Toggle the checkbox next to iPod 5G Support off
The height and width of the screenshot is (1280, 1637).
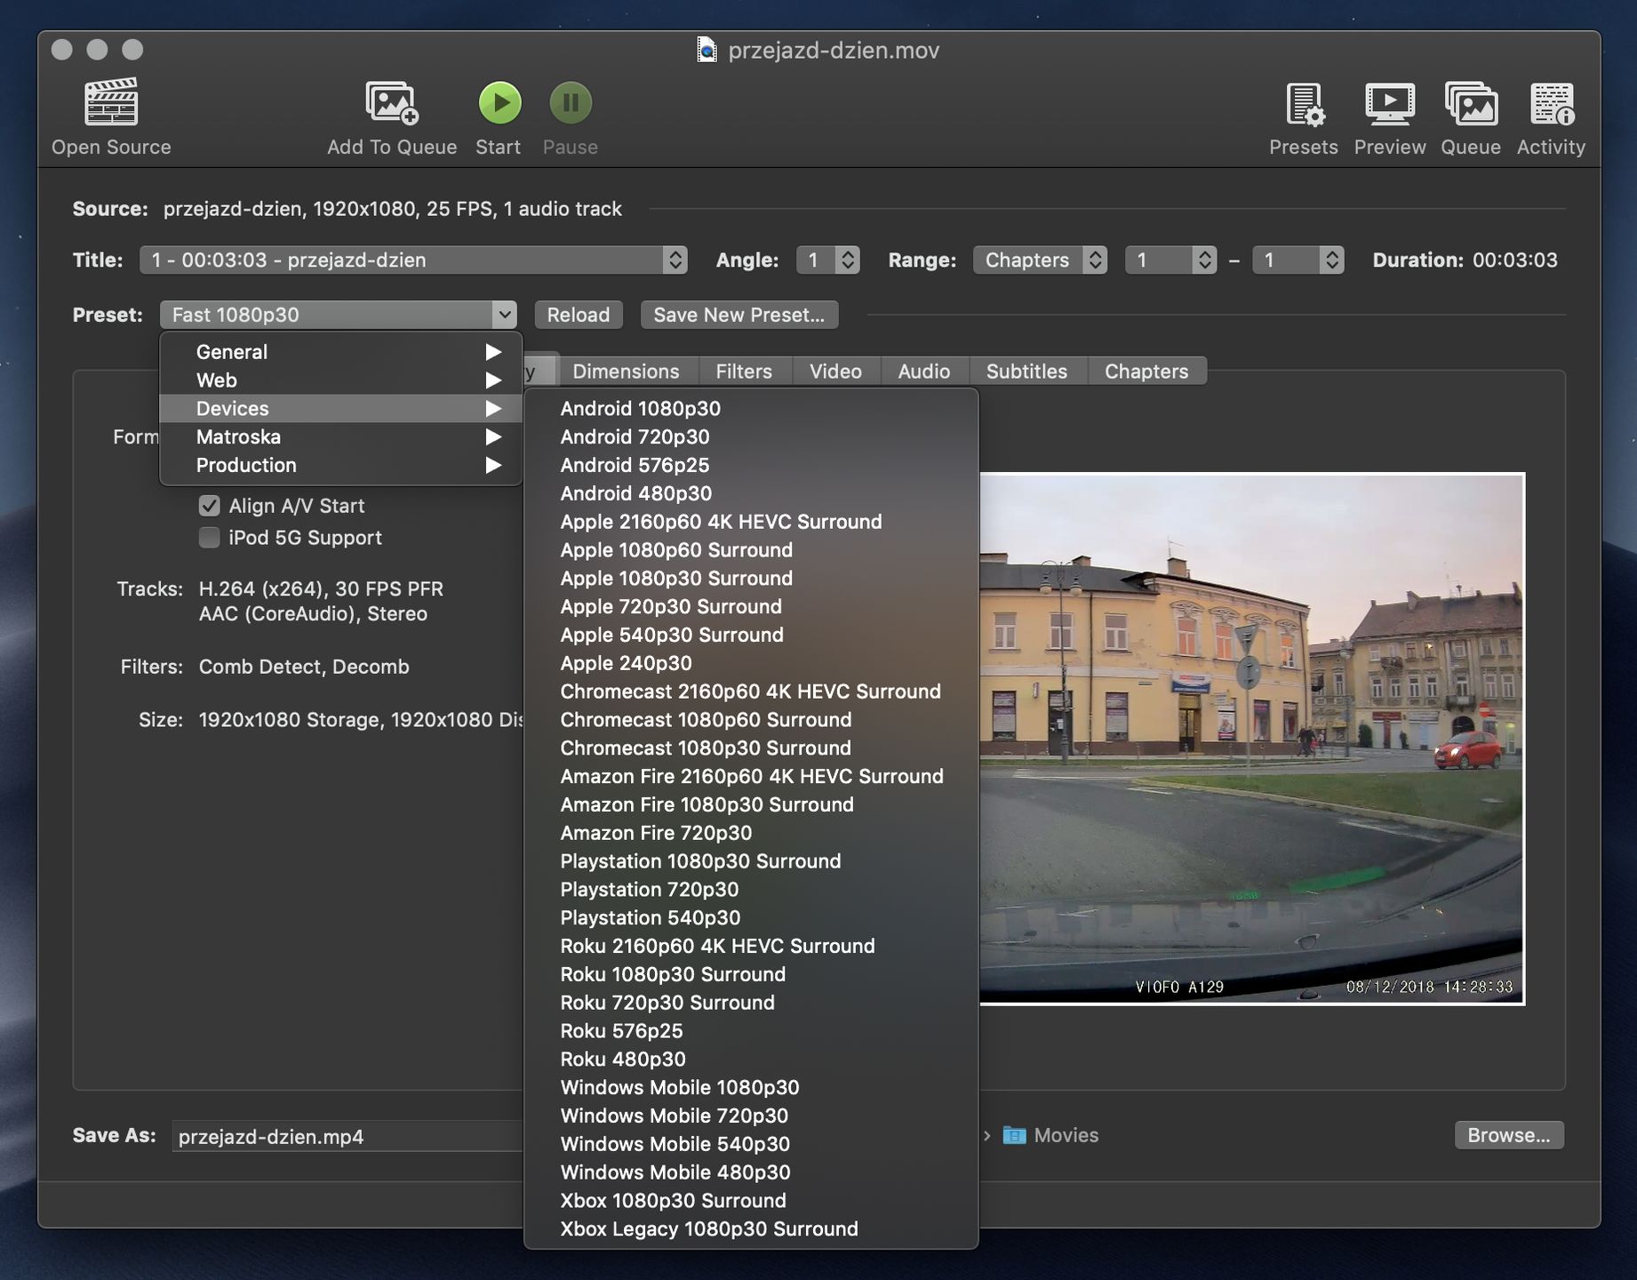coord(208,537)
